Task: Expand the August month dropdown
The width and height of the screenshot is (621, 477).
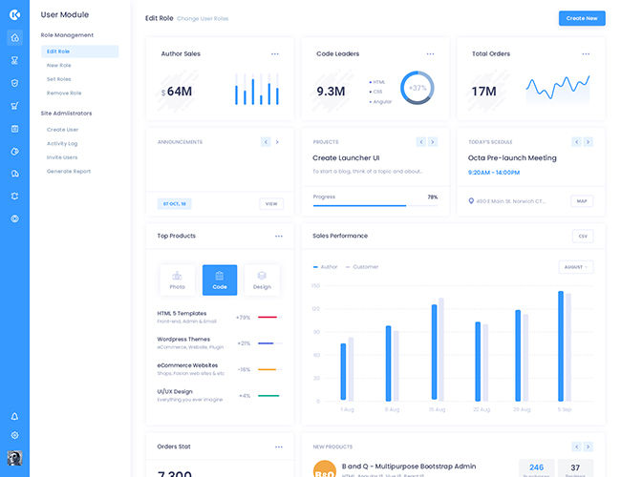Action: click(x=575, y=267)
